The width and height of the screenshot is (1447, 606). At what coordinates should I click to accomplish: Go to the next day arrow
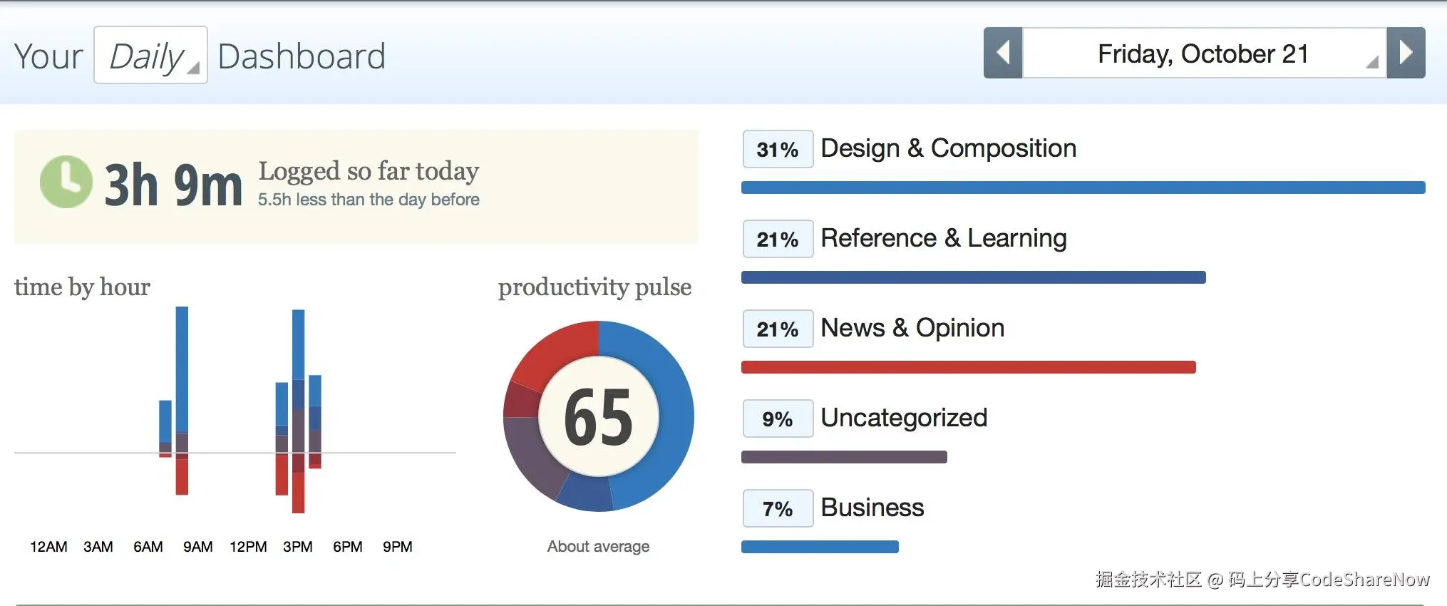coord(1406,53)
